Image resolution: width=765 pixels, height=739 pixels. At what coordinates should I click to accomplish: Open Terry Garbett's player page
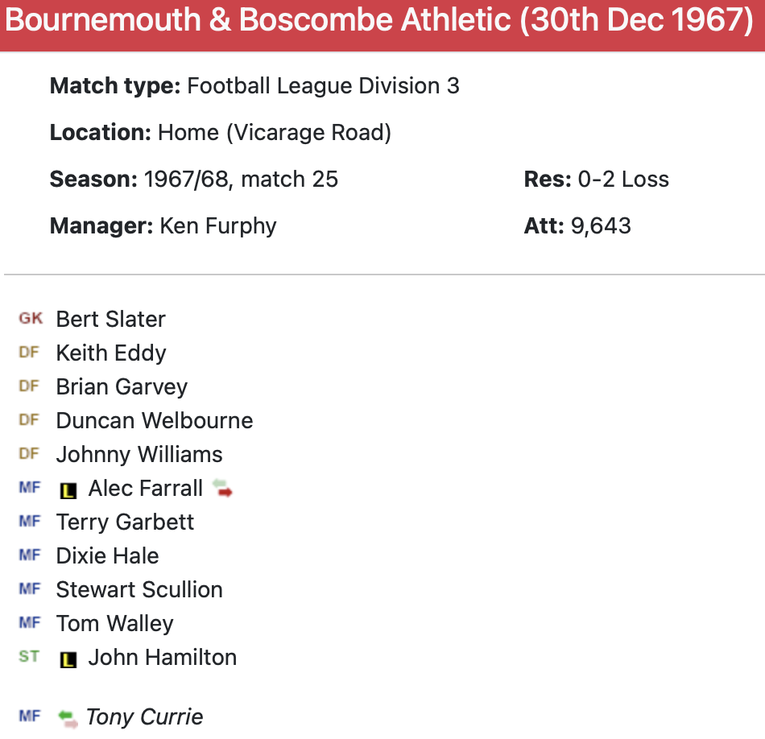coord(125,522)
